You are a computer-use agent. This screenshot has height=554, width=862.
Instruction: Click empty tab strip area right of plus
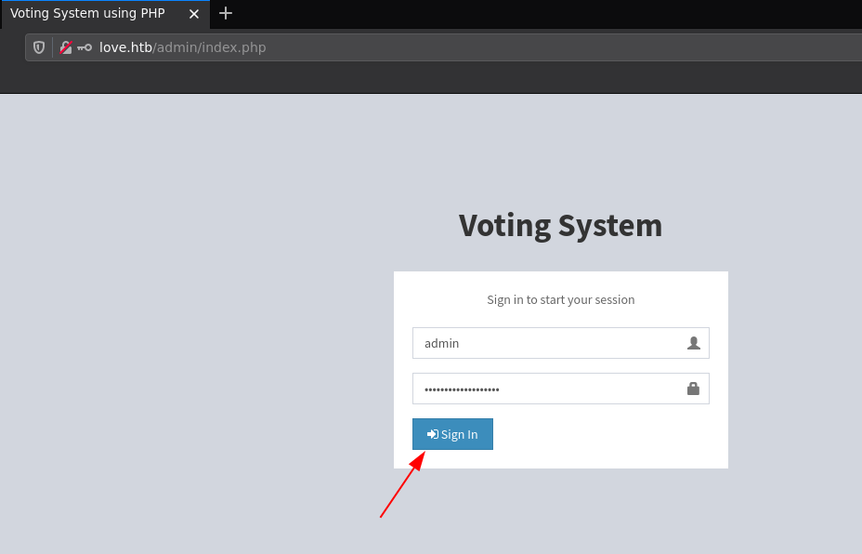coord(557,13)
